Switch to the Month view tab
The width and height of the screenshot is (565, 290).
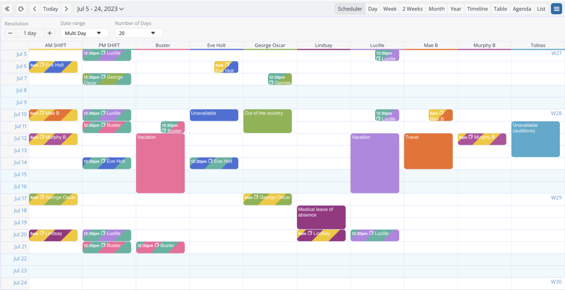point(436,8)
